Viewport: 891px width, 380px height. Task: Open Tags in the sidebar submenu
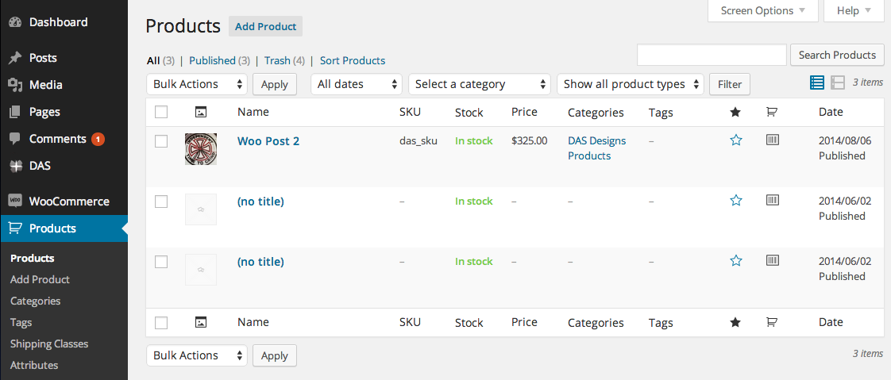21,322
